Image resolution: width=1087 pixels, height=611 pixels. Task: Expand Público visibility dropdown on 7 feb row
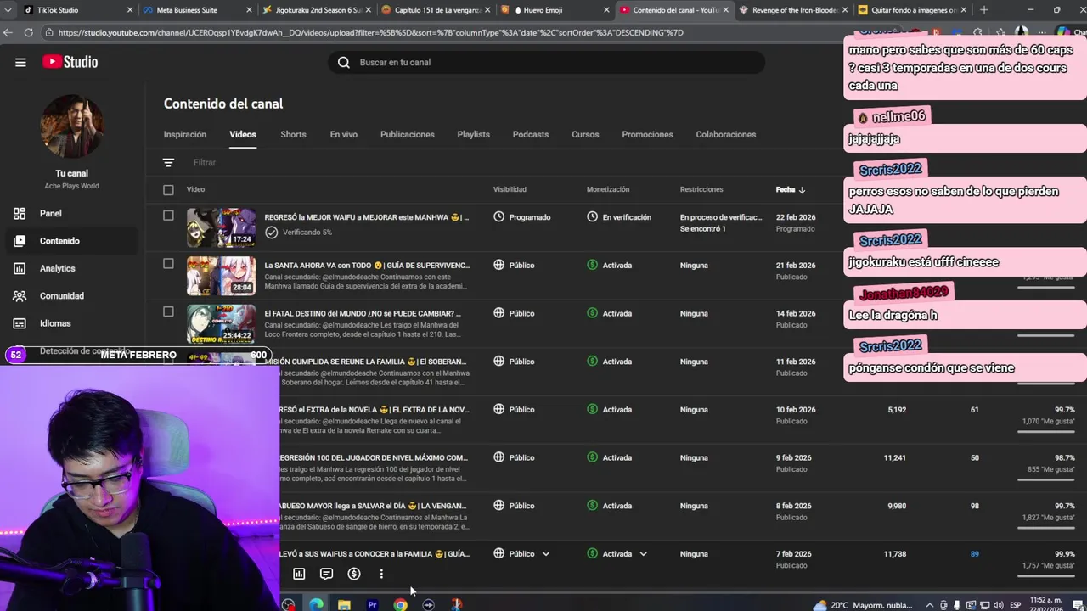pos(545,554)
